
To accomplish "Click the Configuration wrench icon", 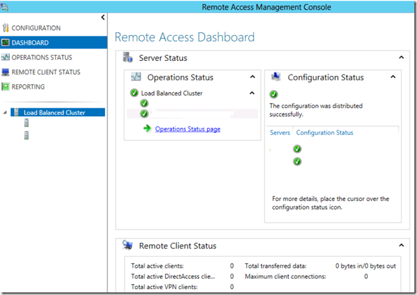I will point(6,28).
